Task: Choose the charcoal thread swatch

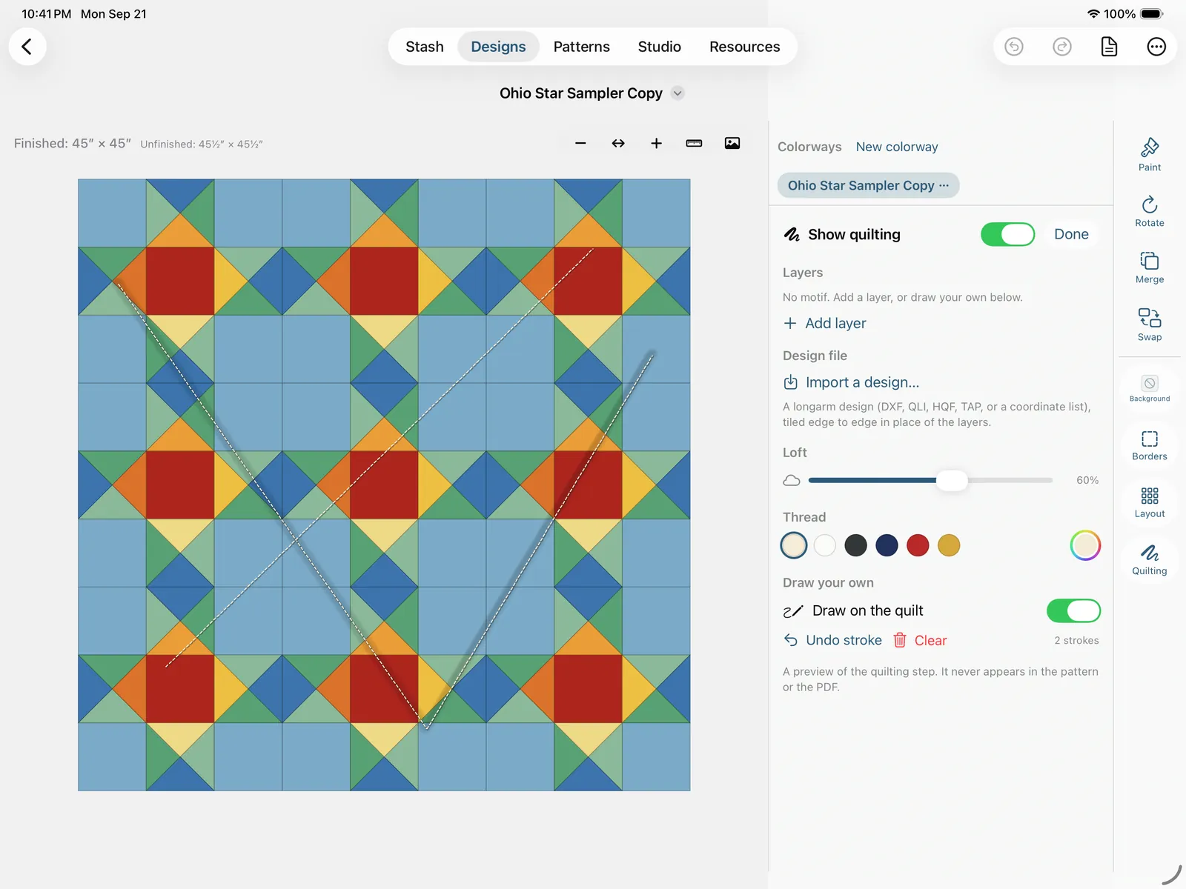Action: tap(855, 545)
